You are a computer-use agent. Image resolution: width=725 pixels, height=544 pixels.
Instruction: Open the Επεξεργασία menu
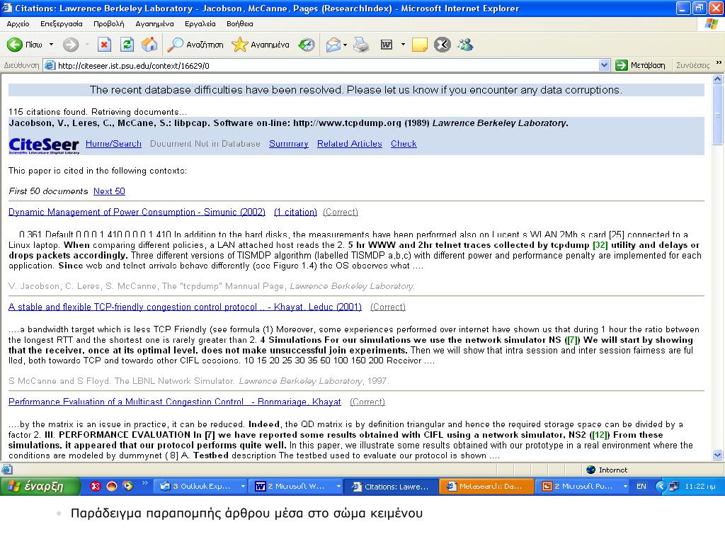pos(62,23)
